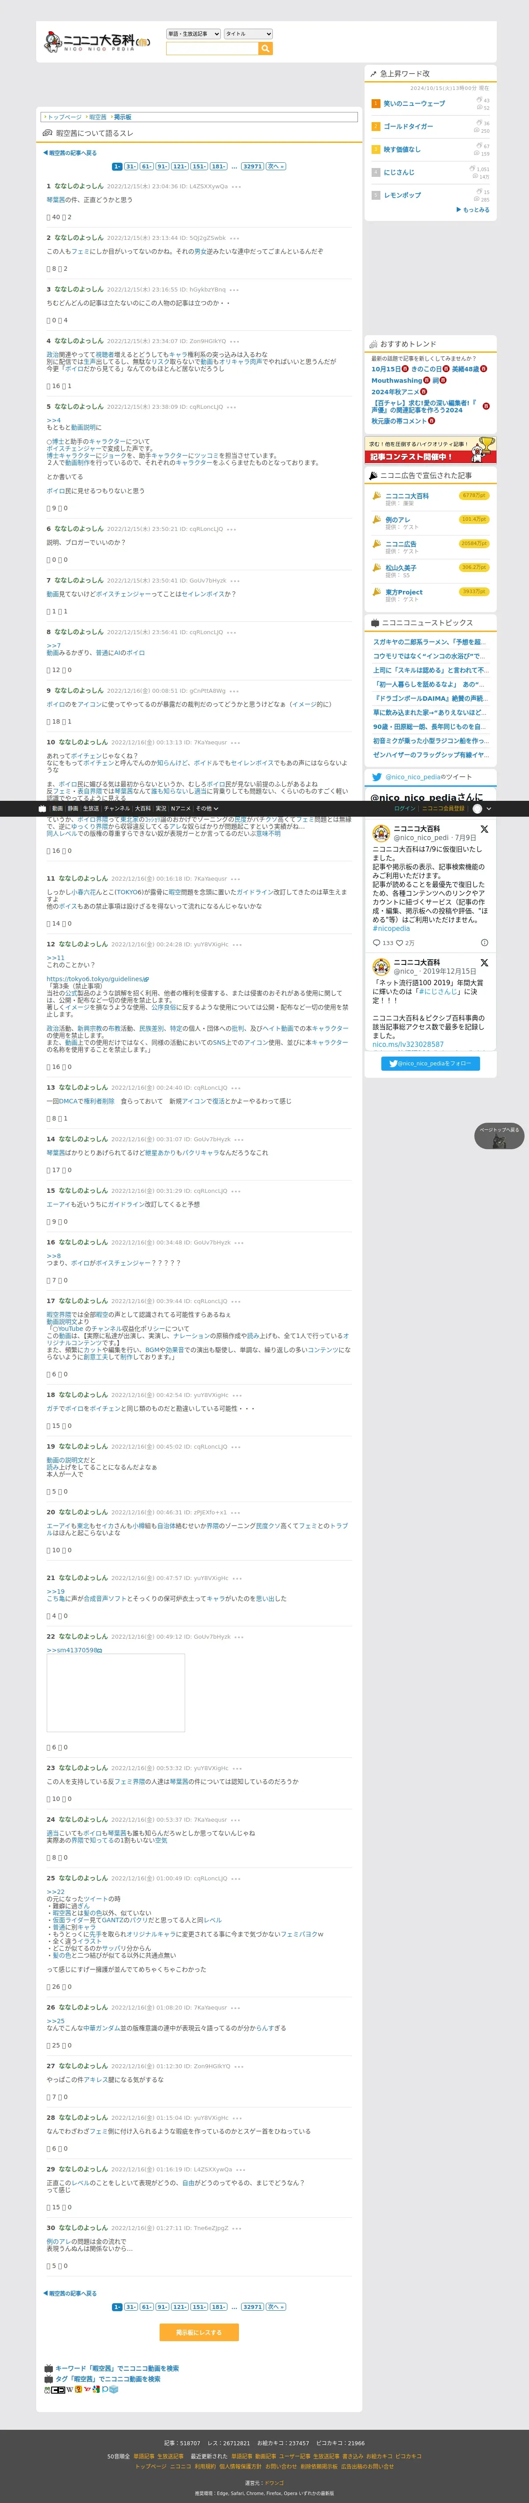Expand その他 dropdown in nav bar
Screen dimensions: 529x2503
(207, 808)
